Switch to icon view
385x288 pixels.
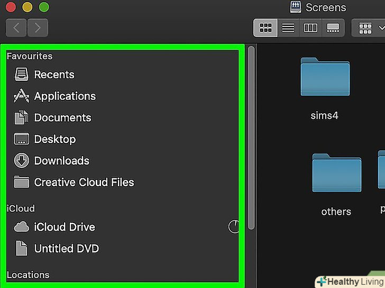coord(265,28)
